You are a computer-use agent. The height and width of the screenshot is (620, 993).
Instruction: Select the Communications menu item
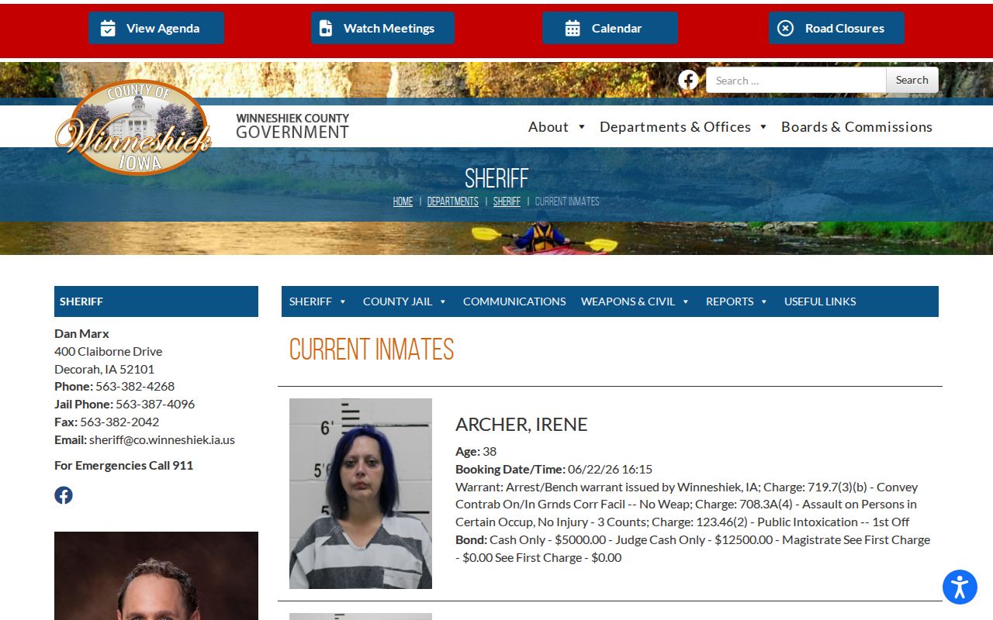(514, 301)
